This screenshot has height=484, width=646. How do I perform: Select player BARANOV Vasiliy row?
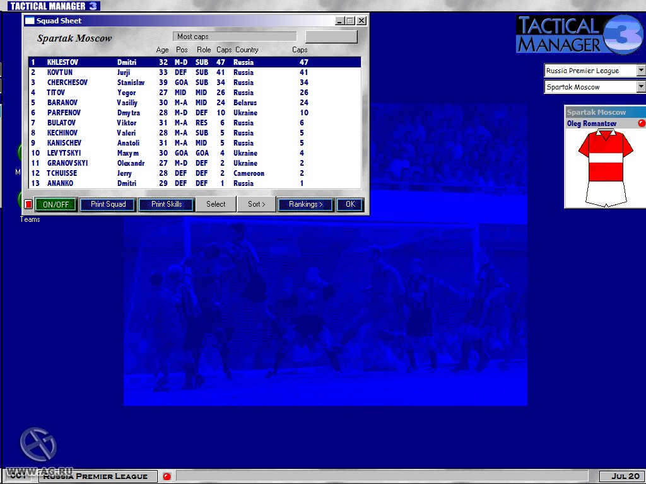tap(194, 103)
